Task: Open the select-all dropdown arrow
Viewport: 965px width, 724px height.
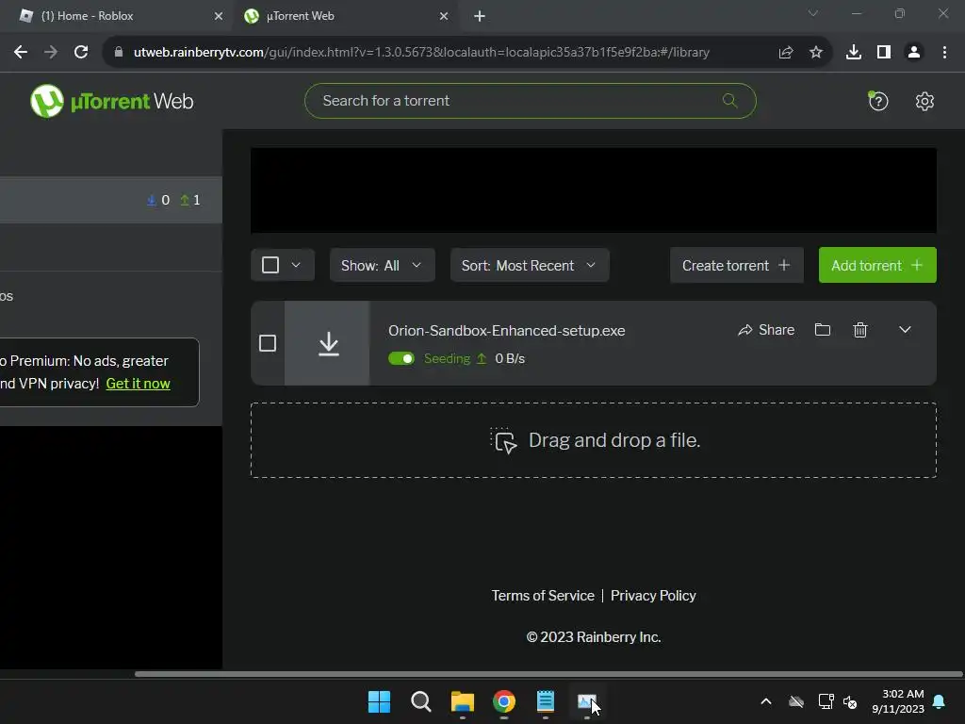Action: pos(295,265)
